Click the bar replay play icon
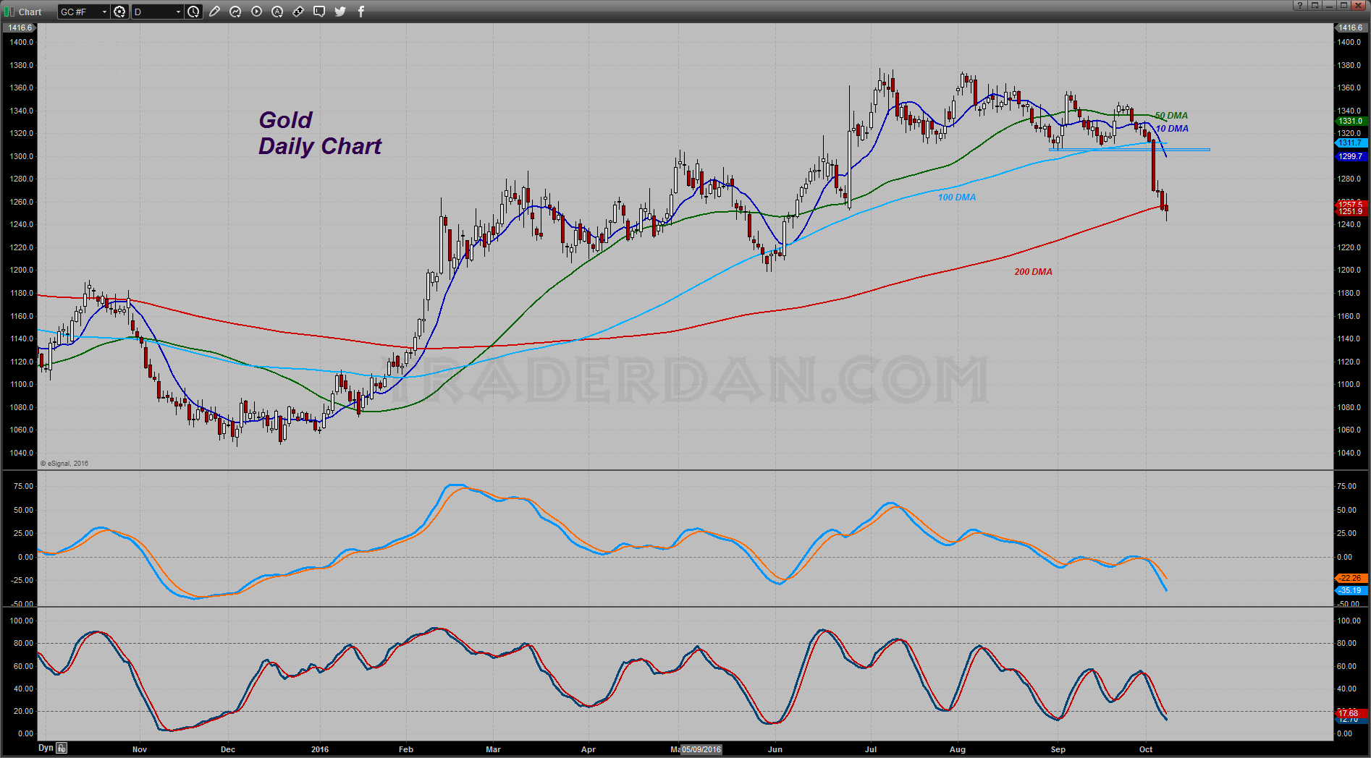Viewport: 1371px width, 758px height. 256,12
